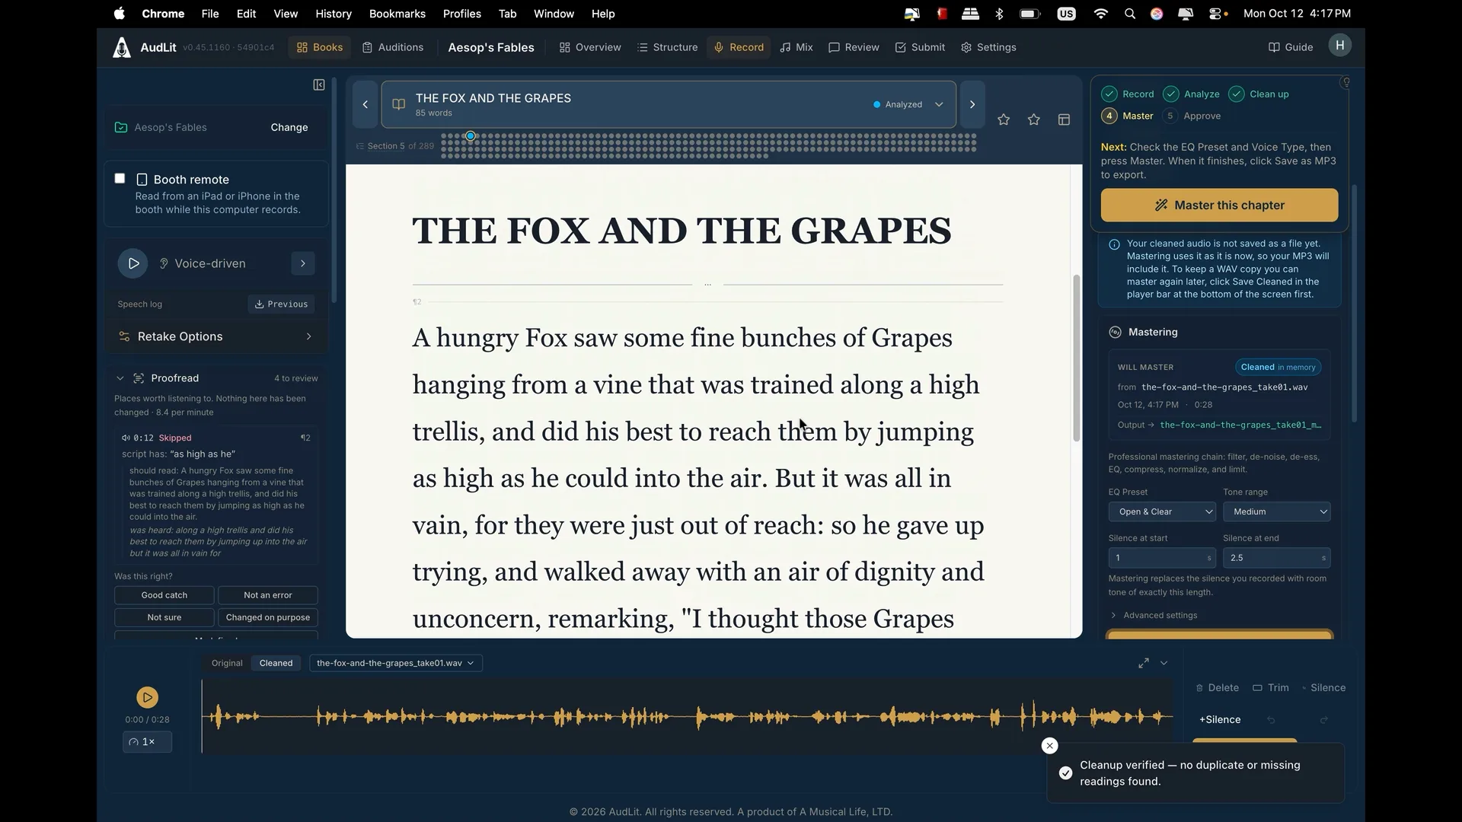The image size is (1462, 822).
Task: Go to next section arrow
Action: (972, 104)
